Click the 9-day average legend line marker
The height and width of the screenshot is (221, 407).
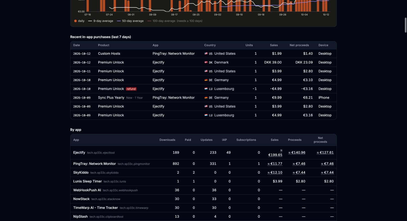[90, 21]
